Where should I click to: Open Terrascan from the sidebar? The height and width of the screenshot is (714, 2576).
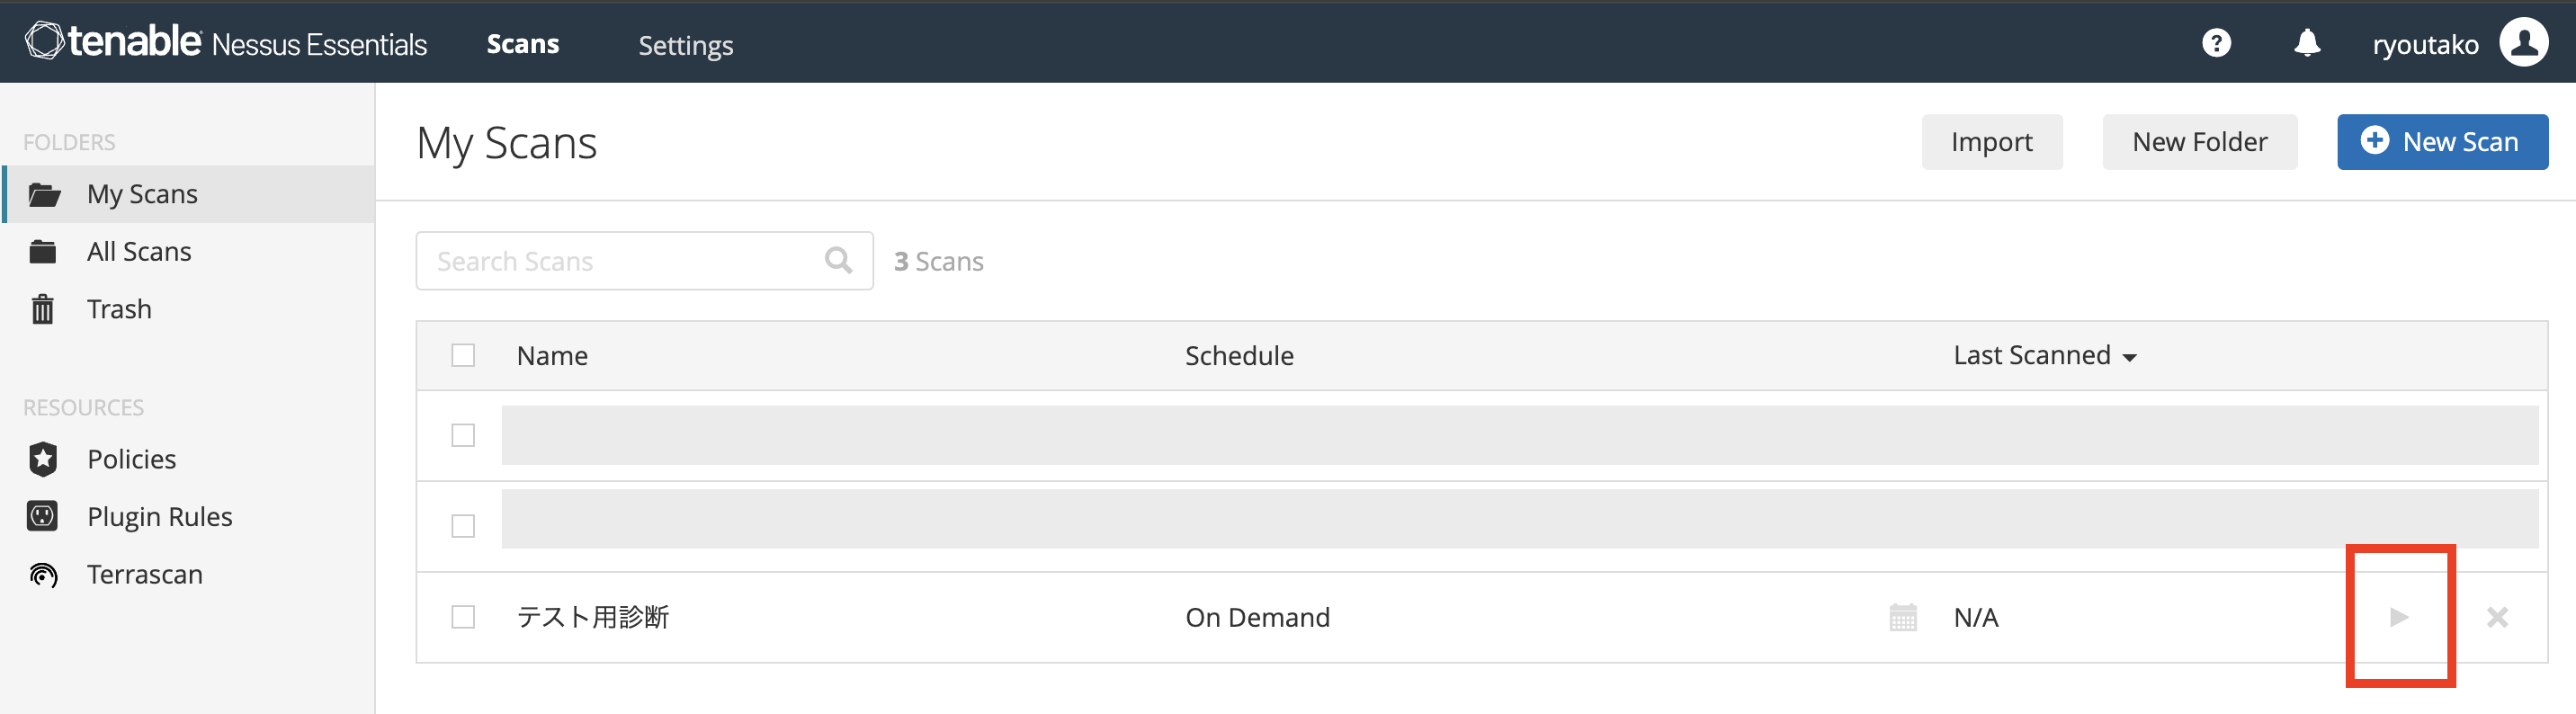pyautogui.click(x=144, y=575)
